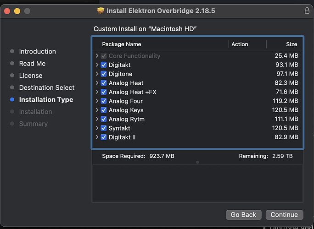This screenshot has width=314, height=229.
Task: Disable the Analog Rytm checkbox
Action: pyautogui.click(x=104, y=119)
